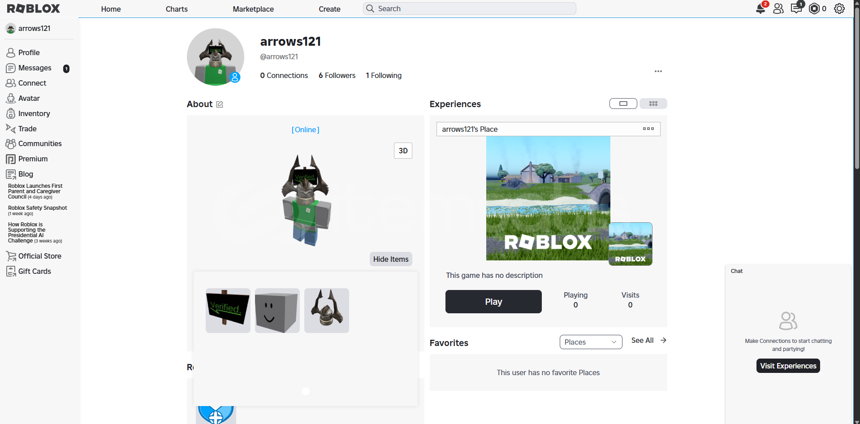The width and height of the screenshot is (860, 424).
Task: Open the connections people icon in header
Action: (778, 9)
